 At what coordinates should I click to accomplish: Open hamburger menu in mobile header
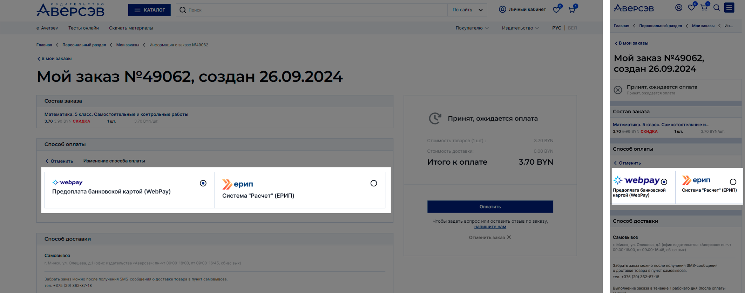729,8
